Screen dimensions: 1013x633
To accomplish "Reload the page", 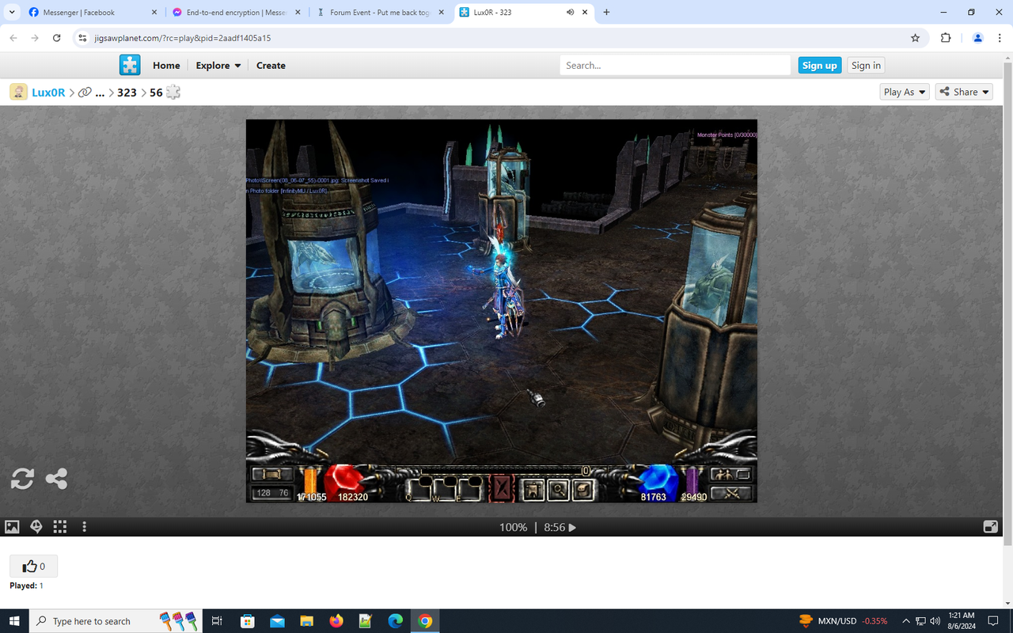I will coord(56,38).
